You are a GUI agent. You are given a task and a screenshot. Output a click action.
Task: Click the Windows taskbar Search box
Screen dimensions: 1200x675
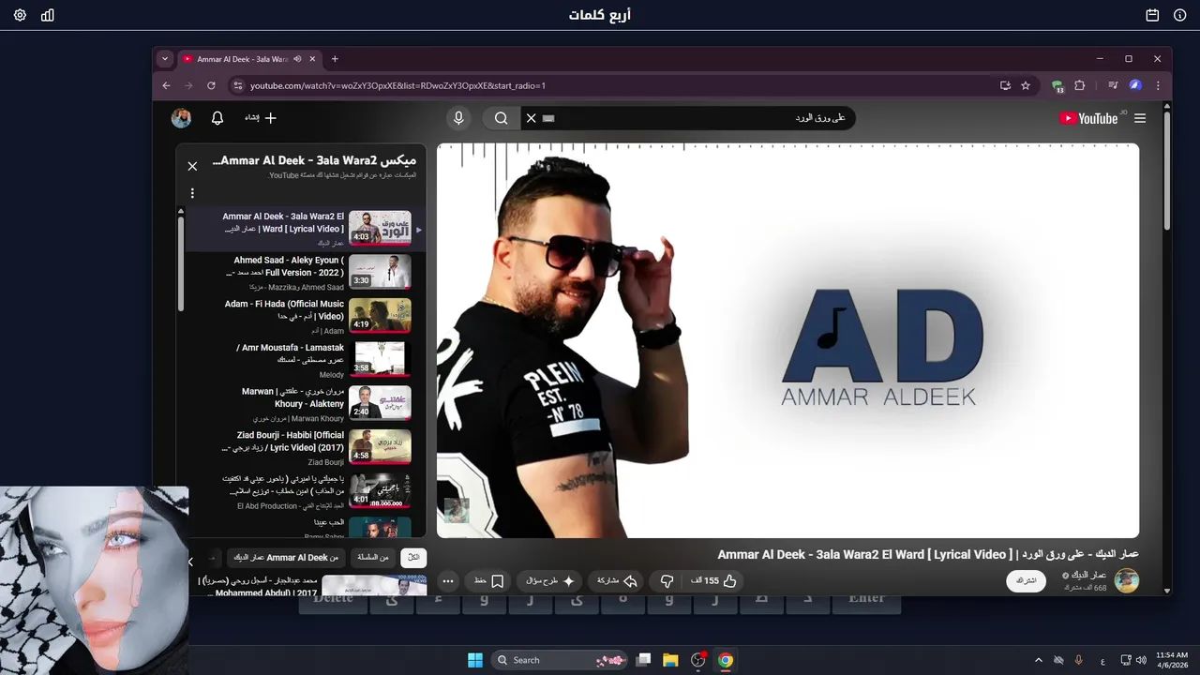click(561, 660)
